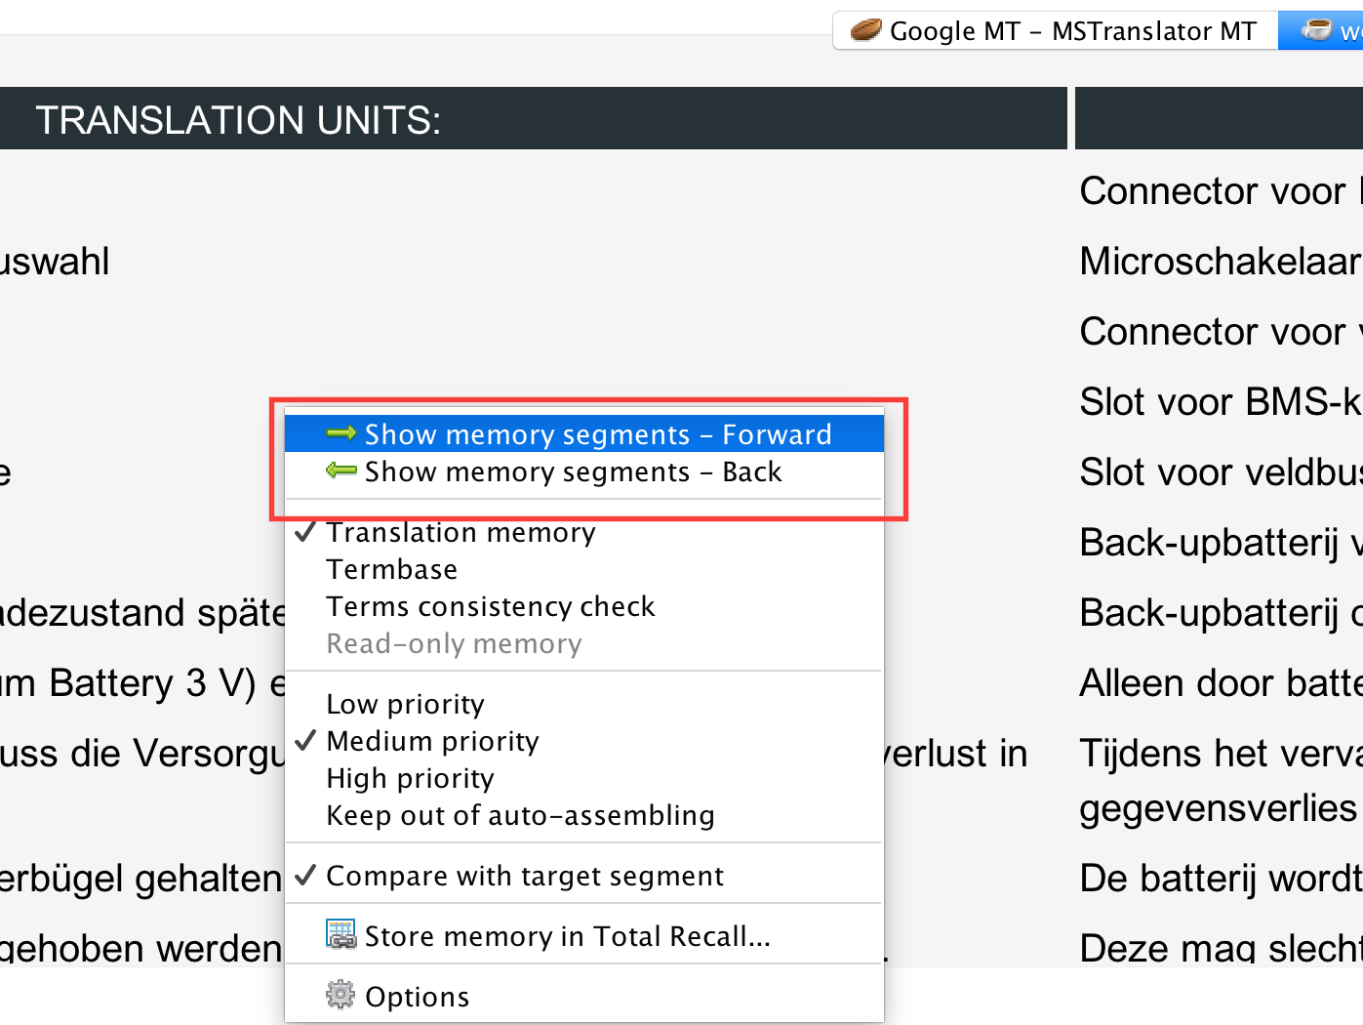Toggle the Medium priority checkmark

coord(432,741)
